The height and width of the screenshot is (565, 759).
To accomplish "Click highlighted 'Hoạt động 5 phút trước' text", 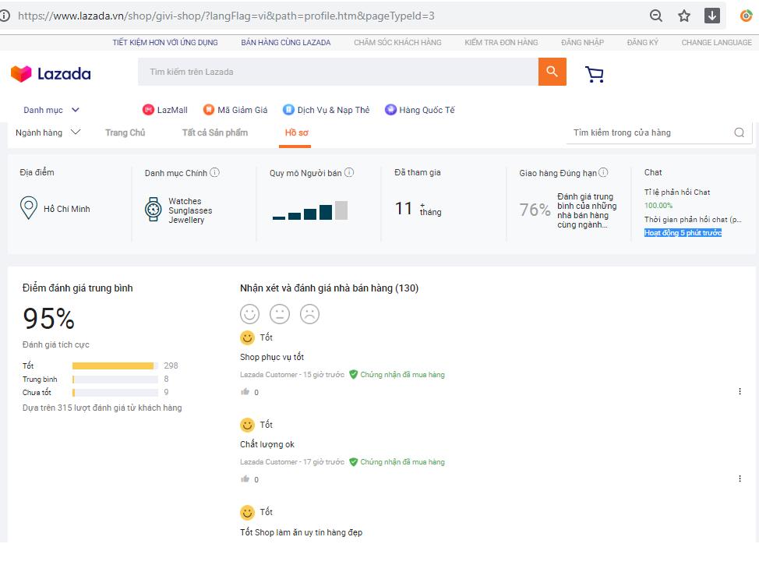I will coord(683,233).
